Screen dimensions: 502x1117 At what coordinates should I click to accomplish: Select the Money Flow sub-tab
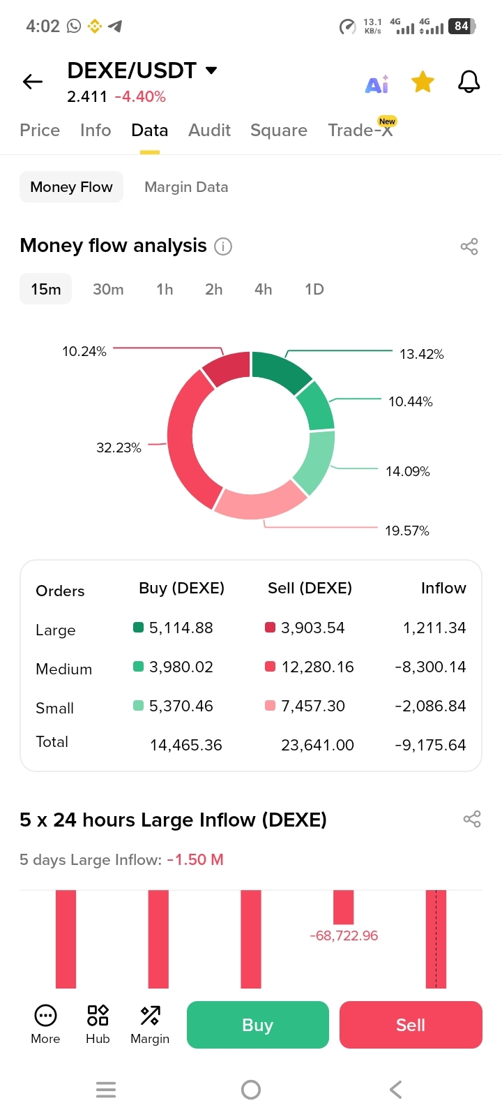[x=71, y=187]
